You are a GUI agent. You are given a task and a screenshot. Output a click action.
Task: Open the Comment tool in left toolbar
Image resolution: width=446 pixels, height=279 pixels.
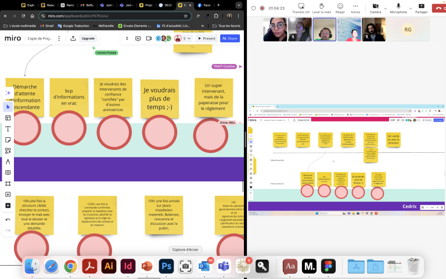click(x=8, y=173)
